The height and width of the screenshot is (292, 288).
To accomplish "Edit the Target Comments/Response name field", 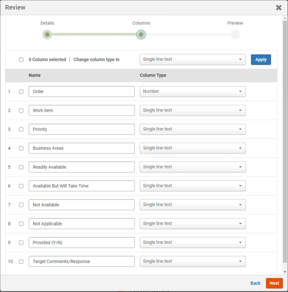I will coord(81,261).
